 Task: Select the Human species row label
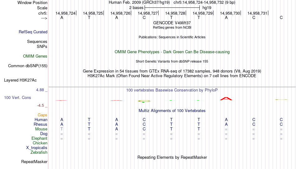pyautogui.click(x=41, y=120)
